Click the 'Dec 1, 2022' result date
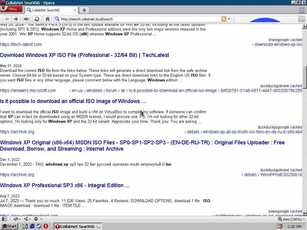 [10, 160]
